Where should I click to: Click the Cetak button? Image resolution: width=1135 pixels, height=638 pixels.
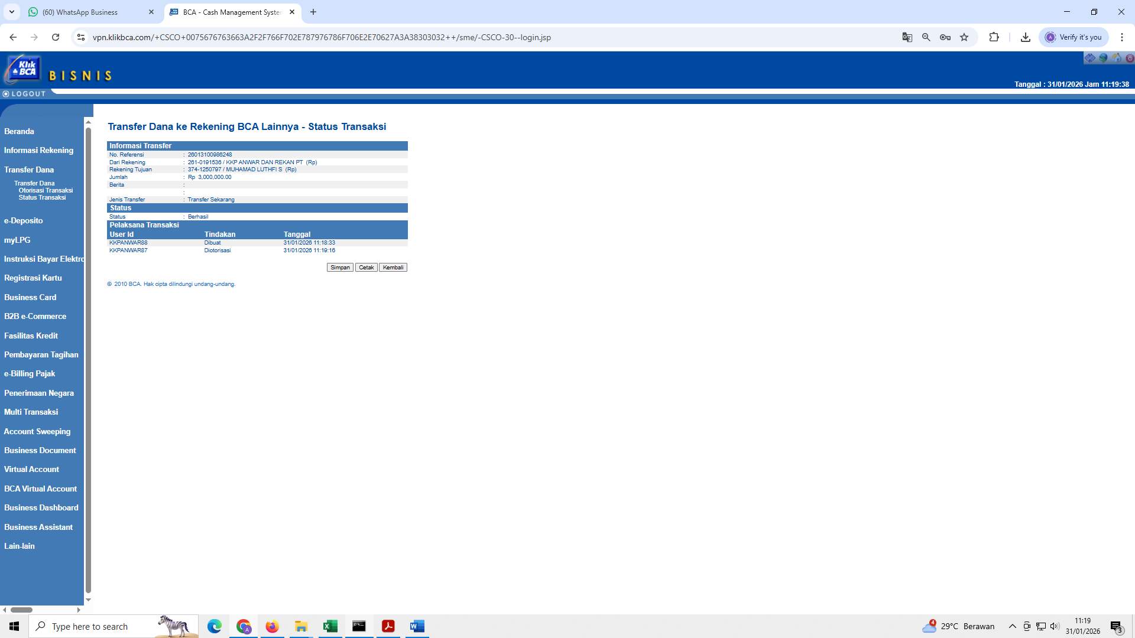[366, 267]
